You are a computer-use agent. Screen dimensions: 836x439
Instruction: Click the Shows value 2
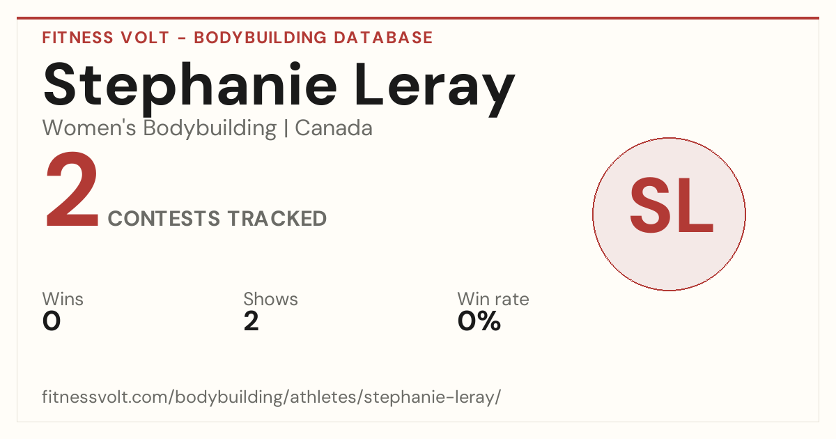tap(251, 321)
